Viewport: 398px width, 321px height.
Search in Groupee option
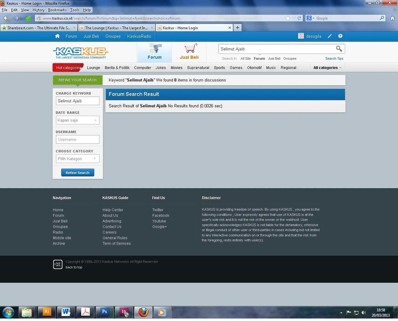[290, 59]
